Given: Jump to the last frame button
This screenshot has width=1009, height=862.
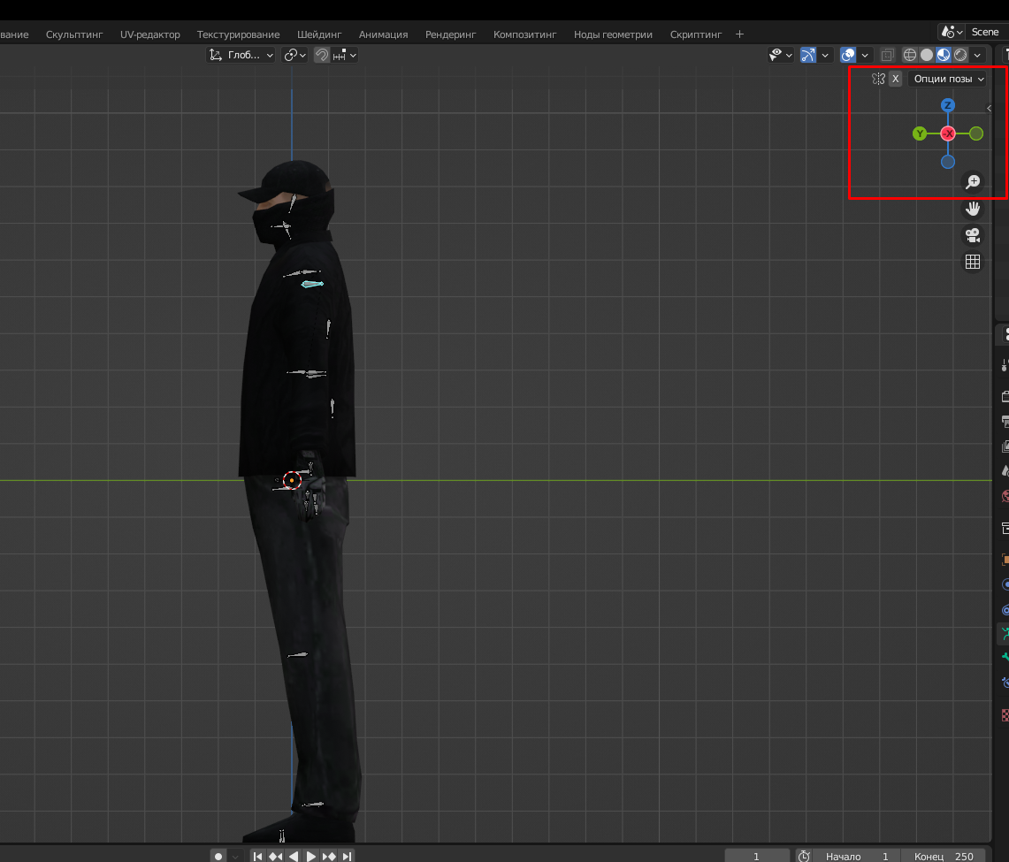Looking at the screenshot, I should tap(348, 857).
